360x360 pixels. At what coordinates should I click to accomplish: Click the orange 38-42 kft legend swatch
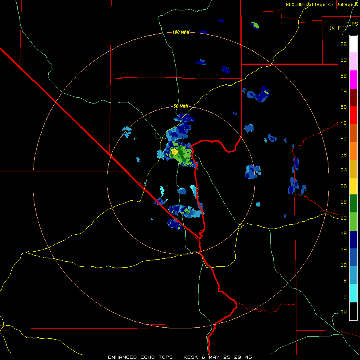[x=353, y=151]
